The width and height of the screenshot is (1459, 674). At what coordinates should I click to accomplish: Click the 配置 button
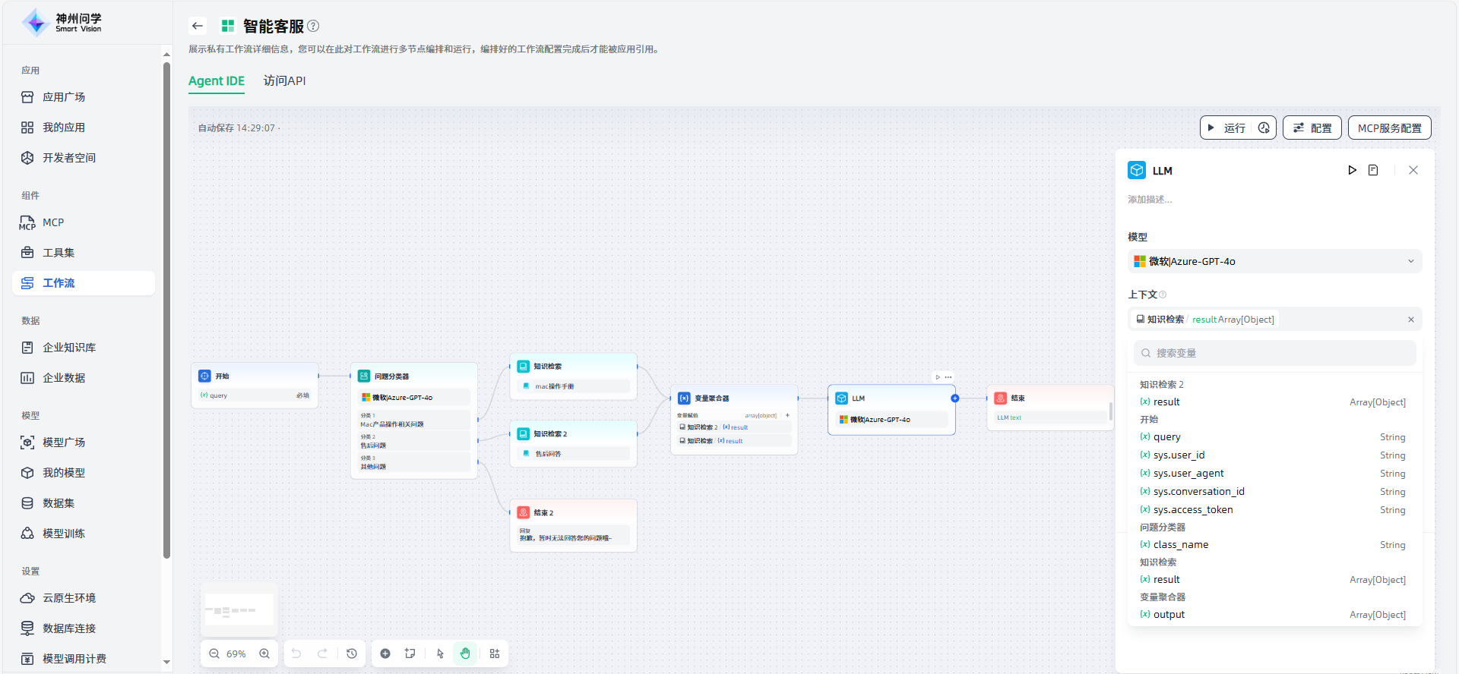point(1312,128)
